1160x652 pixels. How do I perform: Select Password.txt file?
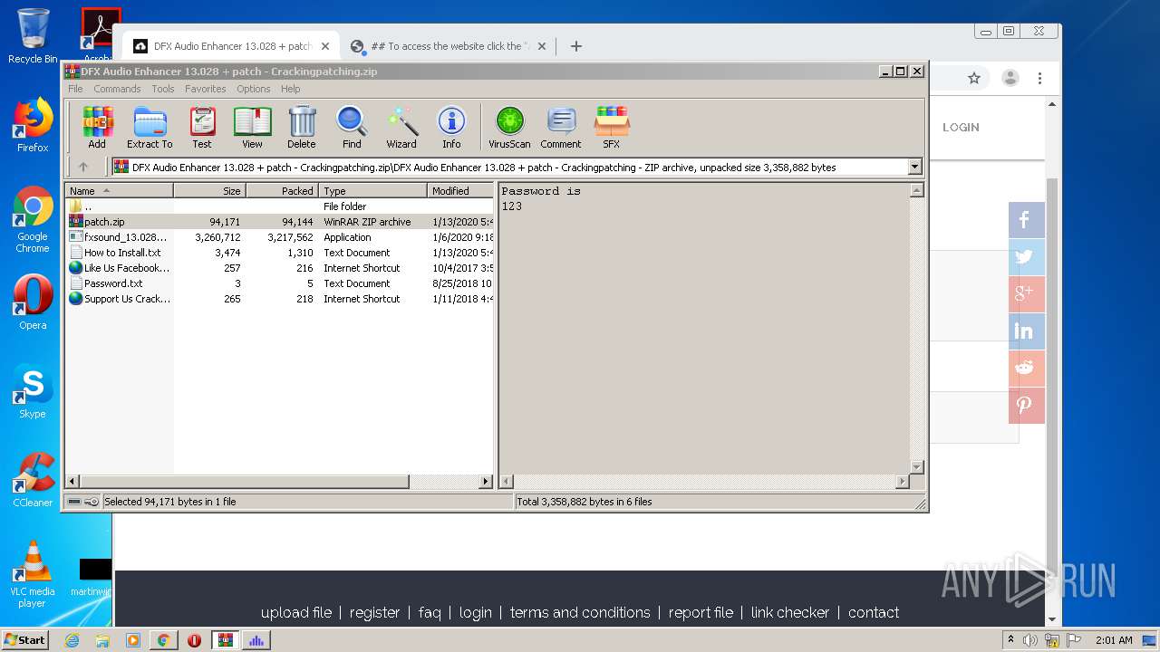(x=279, y=283)
